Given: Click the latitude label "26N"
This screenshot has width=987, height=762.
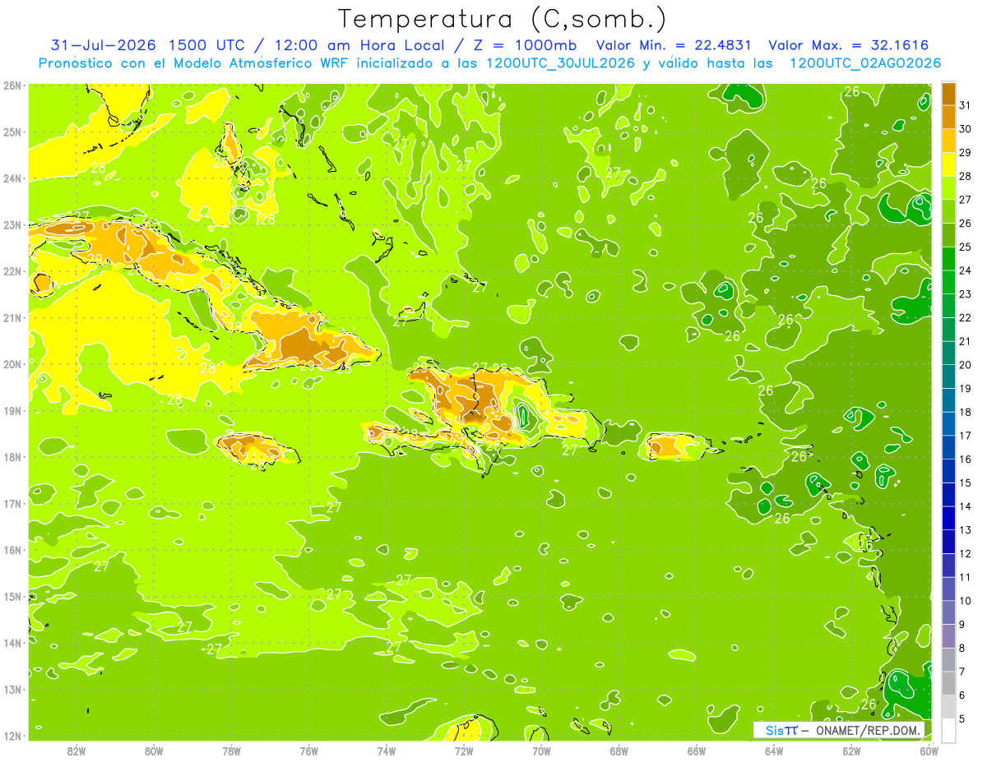Looking at the screenshot, I should (x=12, y=85).
